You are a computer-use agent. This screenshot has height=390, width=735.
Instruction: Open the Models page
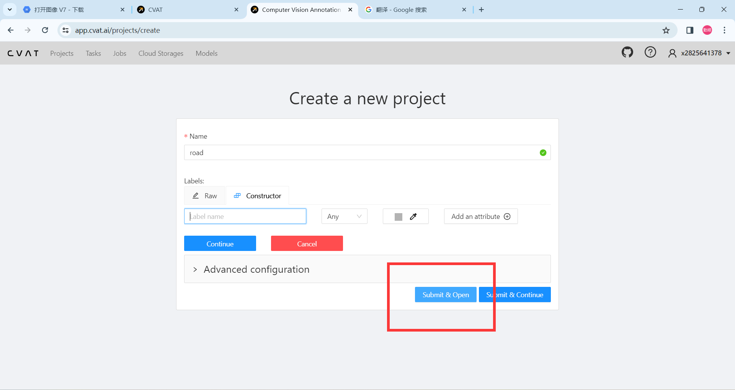click(x=207, y=53)
